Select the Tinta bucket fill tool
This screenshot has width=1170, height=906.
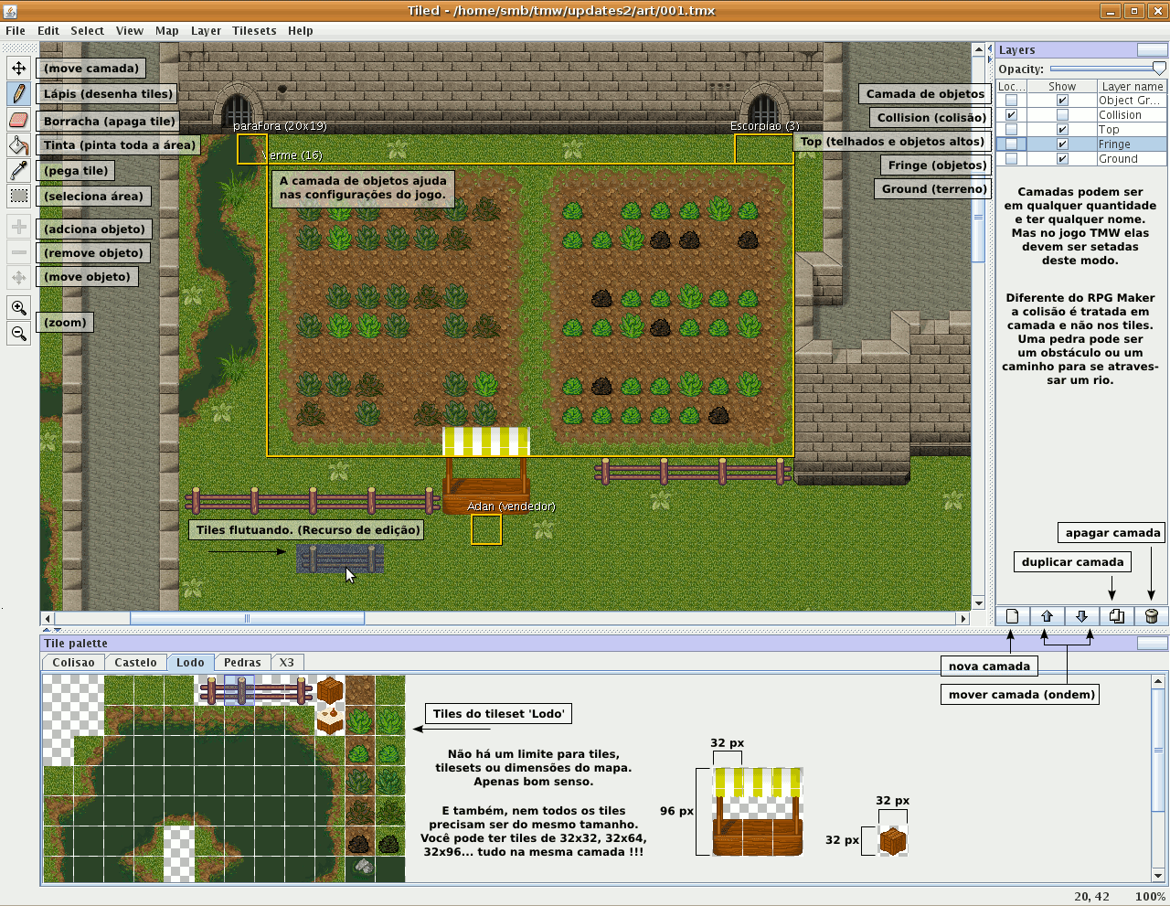[19, 144]
